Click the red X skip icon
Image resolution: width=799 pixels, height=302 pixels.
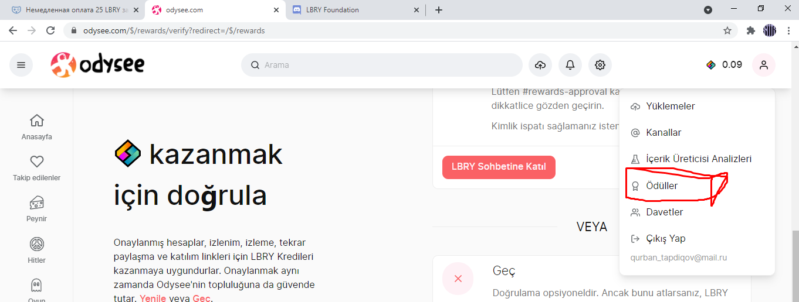[458, 279]
